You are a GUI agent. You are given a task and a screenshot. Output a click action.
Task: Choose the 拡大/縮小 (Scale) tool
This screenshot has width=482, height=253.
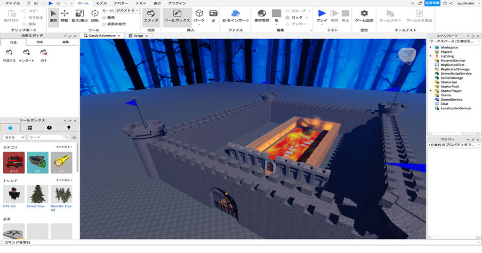pyautogui.click(x=79, y=16)
